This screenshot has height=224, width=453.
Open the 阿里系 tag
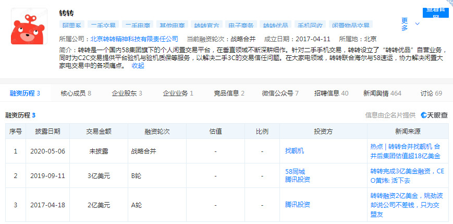coord(72,25)
